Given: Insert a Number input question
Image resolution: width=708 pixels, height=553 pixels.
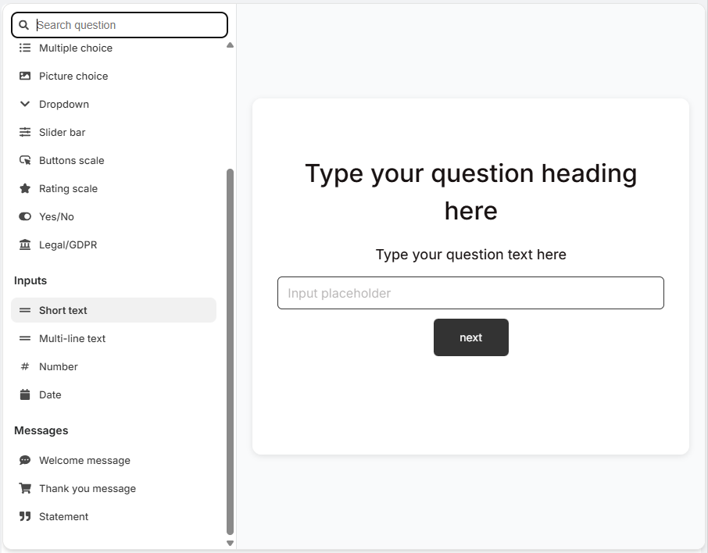Looking at the screenshot, I should (x=59, y=366).
